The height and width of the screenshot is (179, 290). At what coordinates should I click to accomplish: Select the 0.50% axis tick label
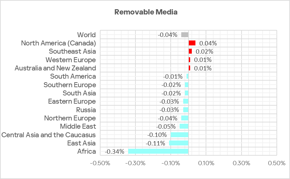pos(276,164)
